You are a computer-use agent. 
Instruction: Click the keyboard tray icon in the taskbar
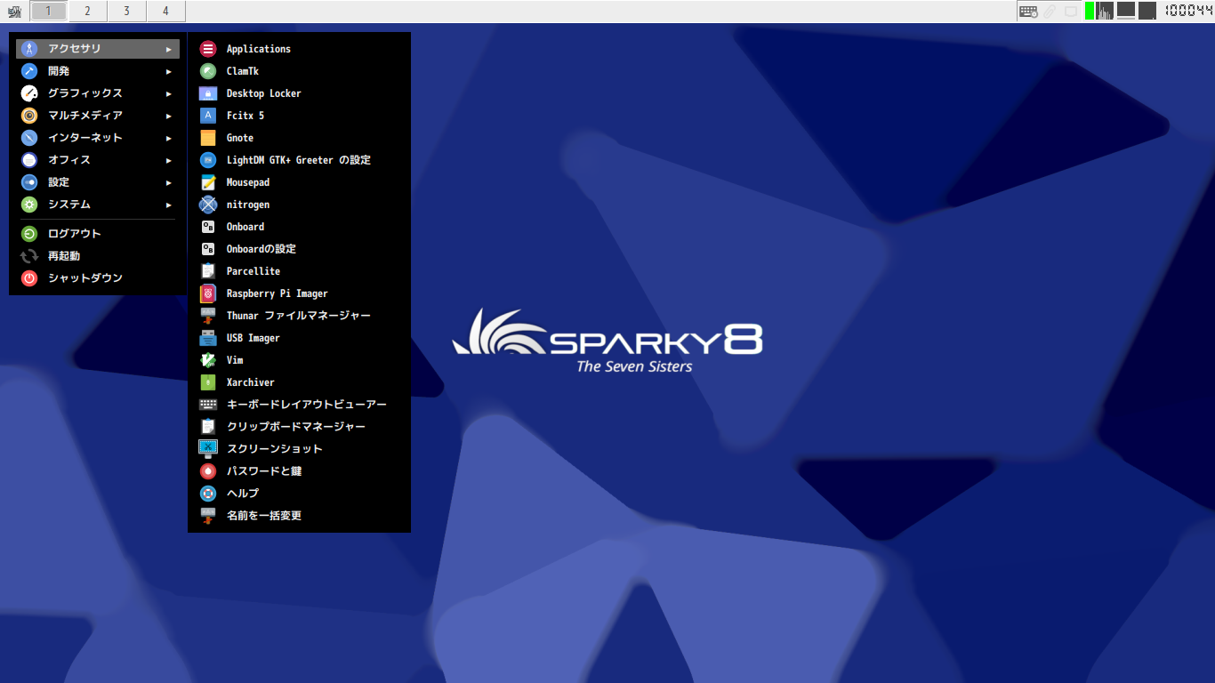coord(1028,11)
